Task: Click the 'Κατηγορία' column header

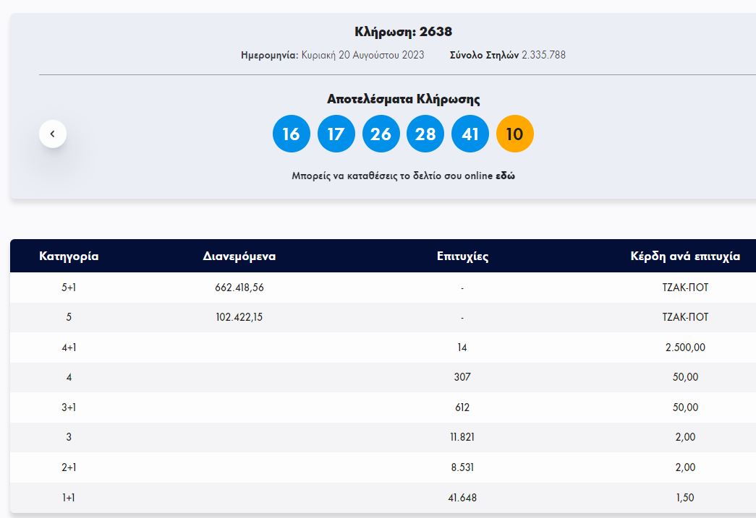Action: pos(69,256)
